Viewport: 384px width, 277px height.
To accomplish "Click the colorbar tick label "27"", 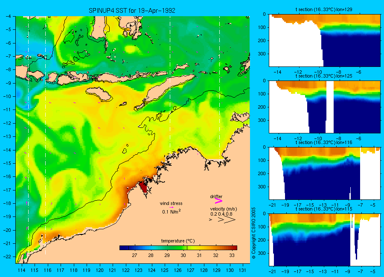I will pyautogui.click(x=134, y=255).
